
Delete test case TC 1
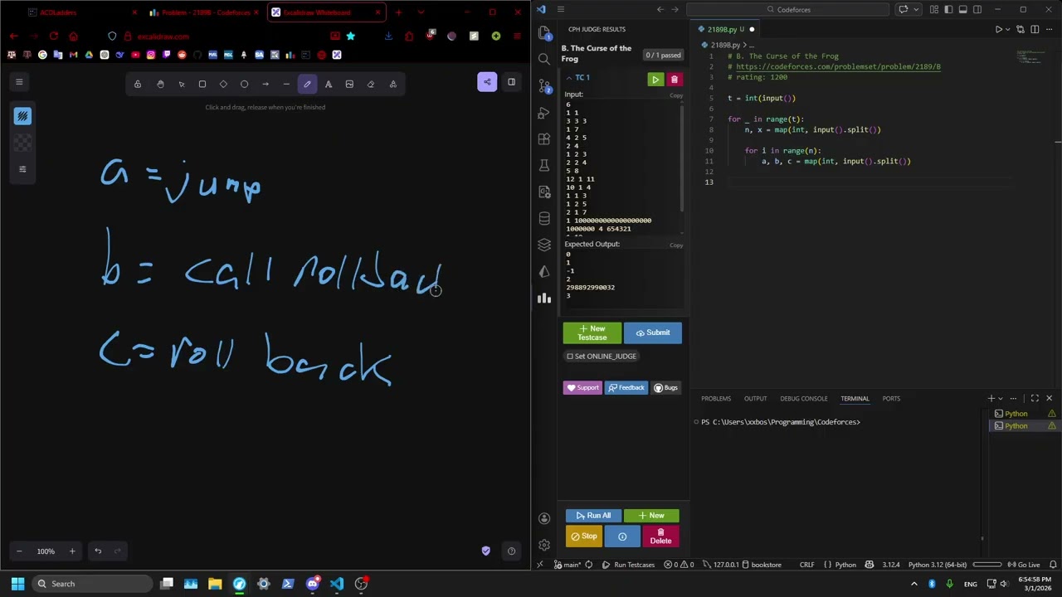point(674,80)
